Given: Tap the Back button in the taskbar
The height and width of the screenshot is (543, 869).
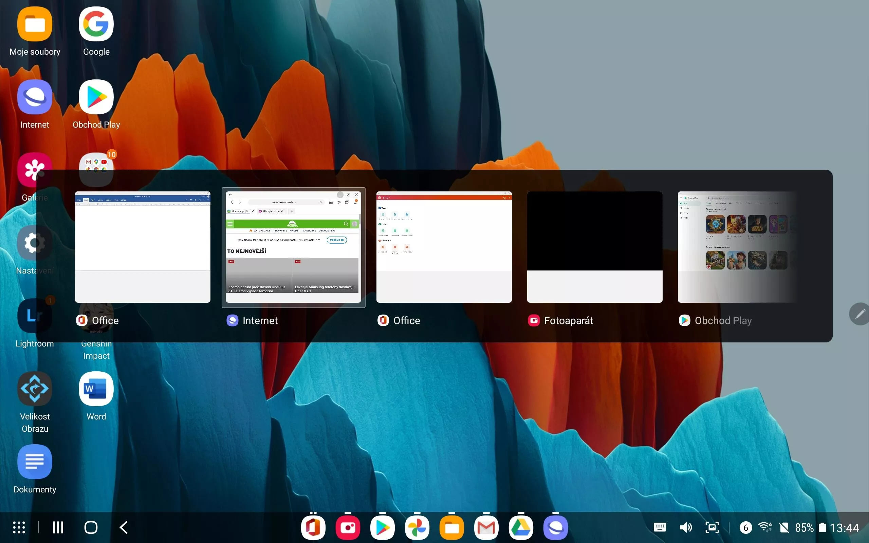Looking at the screenshot, I should coord(124,527).
